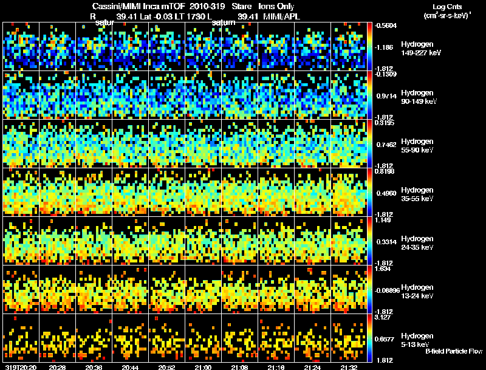Select the 'Hydrogen 90-149 keV' row label
486x370 pixels.
point(419,97)
